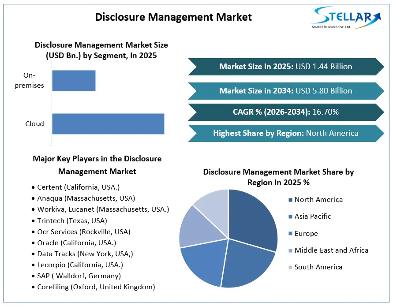Click the 'Market Size (USD Bn.) by Segment' heading
Viewport: 393px width, 306px height.
click(101, 50)
